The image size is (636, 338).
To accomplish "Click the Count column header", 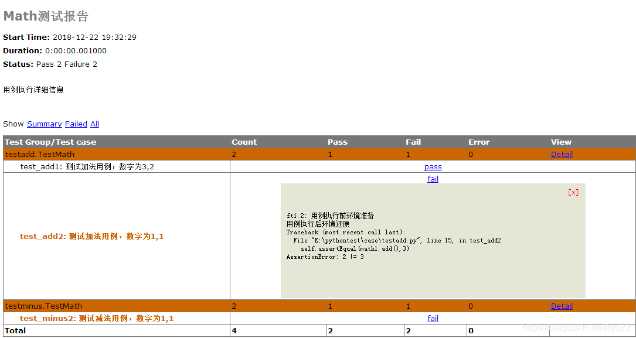I will (x=244, y=142).
